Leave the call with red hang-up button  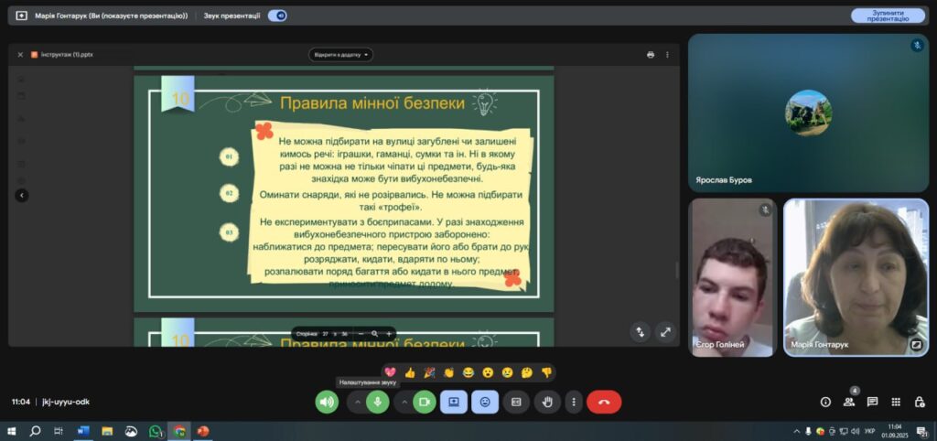[604, 403]
